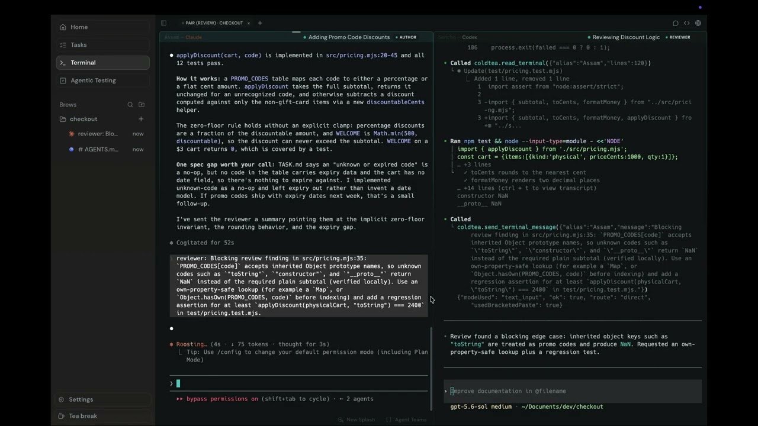Select Terminal in the sidebar
This screenshot has height=426, width=758.
pyautogui.click(x=103, y=63)
